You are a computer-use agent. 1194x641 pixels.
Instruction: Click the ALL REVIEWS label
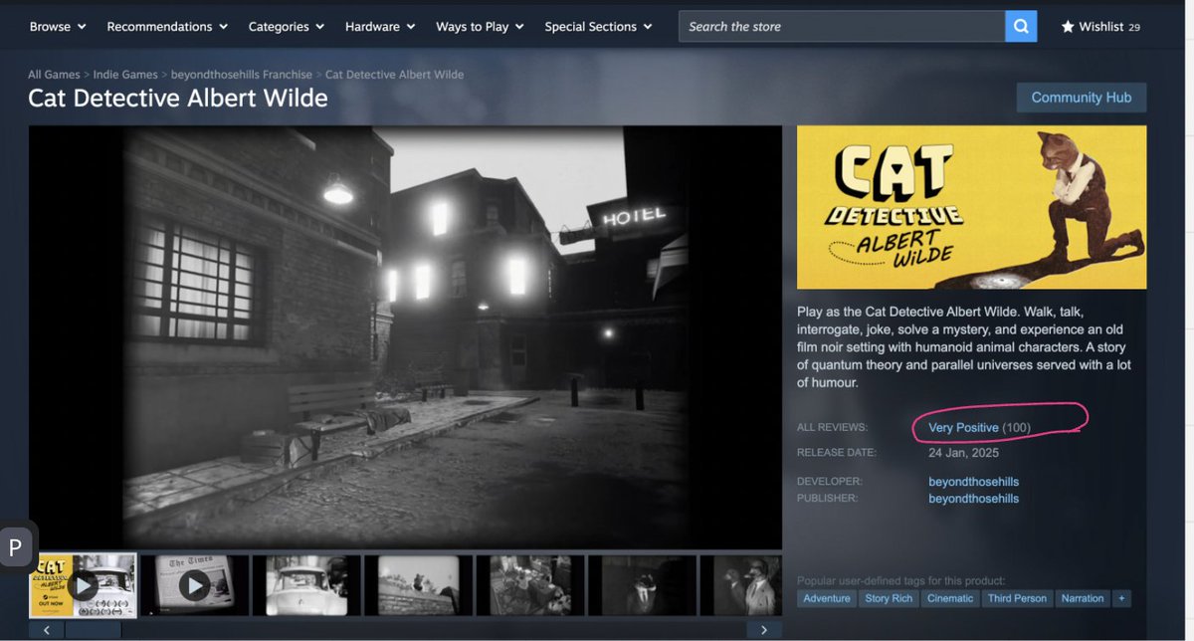[x=832, y=428]
